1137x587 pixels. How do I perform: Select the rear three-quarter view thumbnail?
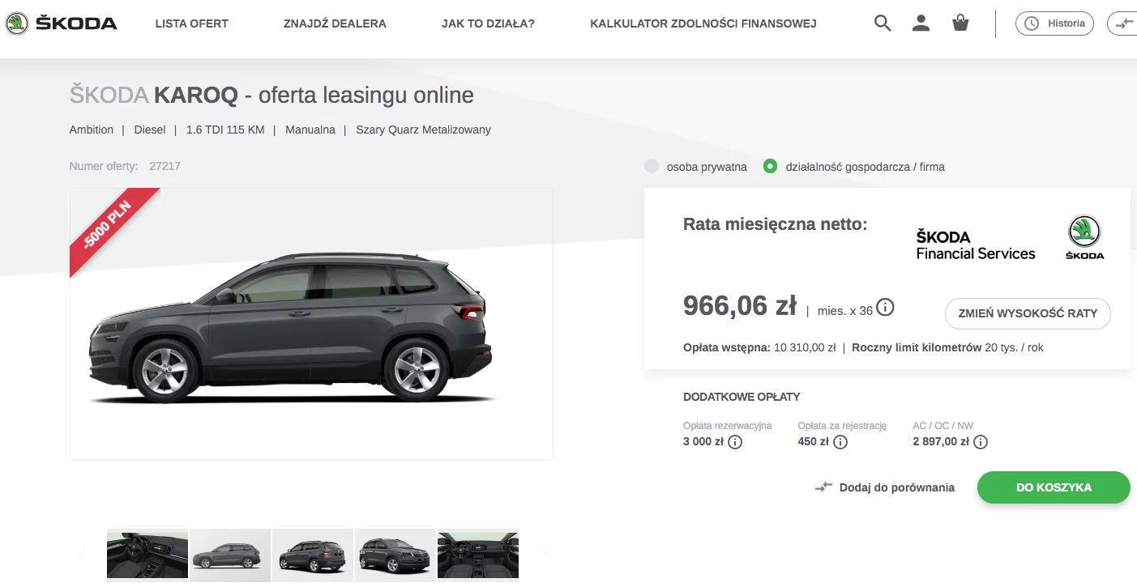(313, 555)
